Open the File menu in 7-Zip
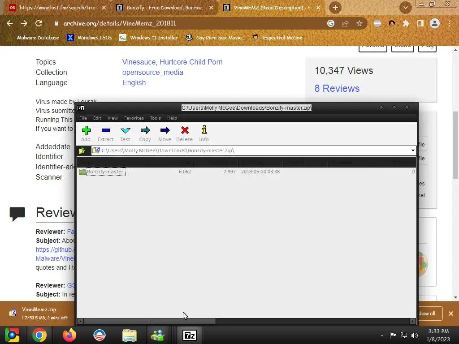Screen dimensions: 459x344 (x=83, y=118)
